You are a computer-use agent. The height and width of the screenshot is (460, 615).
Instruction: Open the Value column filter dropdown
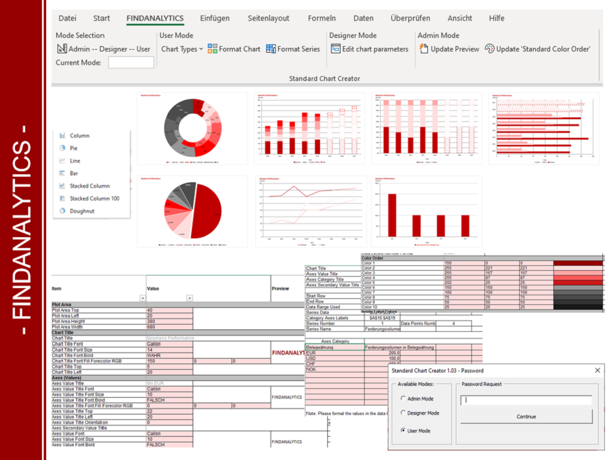click(x=189, y=298)
